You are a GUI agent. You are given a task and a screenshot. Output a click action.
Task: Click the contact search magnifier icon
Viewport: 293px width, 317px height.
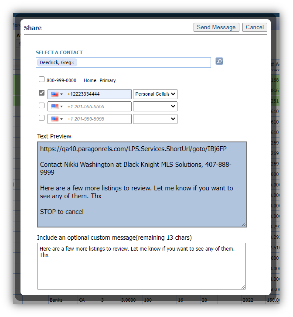click(x=219, y=61)
